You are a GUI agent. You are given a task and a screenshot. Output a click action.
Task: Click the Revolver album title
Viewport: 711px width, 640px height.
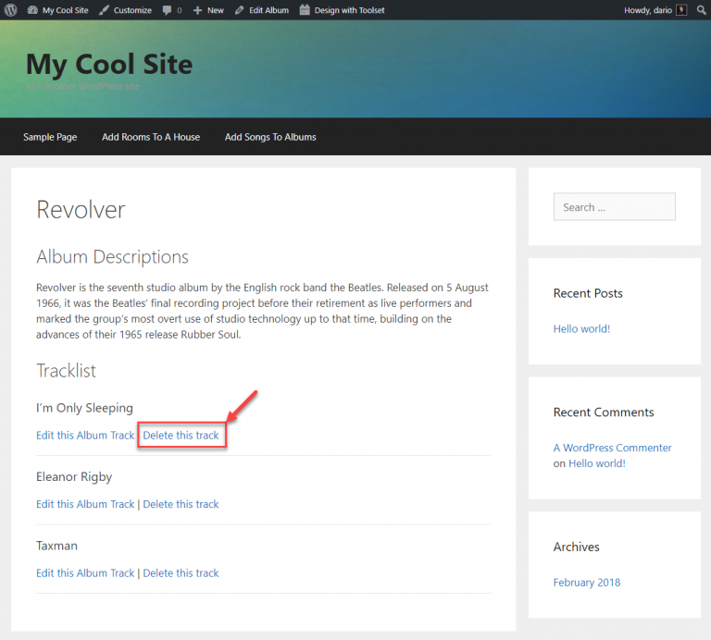point(81,210)
